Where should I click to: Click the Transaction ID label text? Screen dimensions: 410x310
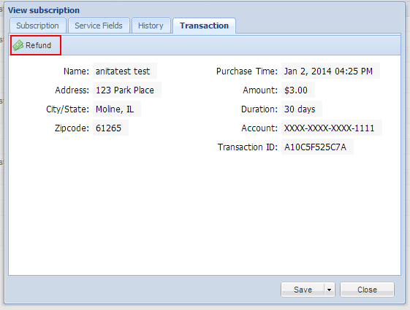(x=248, y=147)
